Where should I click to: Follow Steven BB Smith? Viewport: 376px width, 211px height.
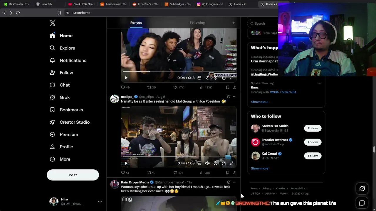[313, 128]
